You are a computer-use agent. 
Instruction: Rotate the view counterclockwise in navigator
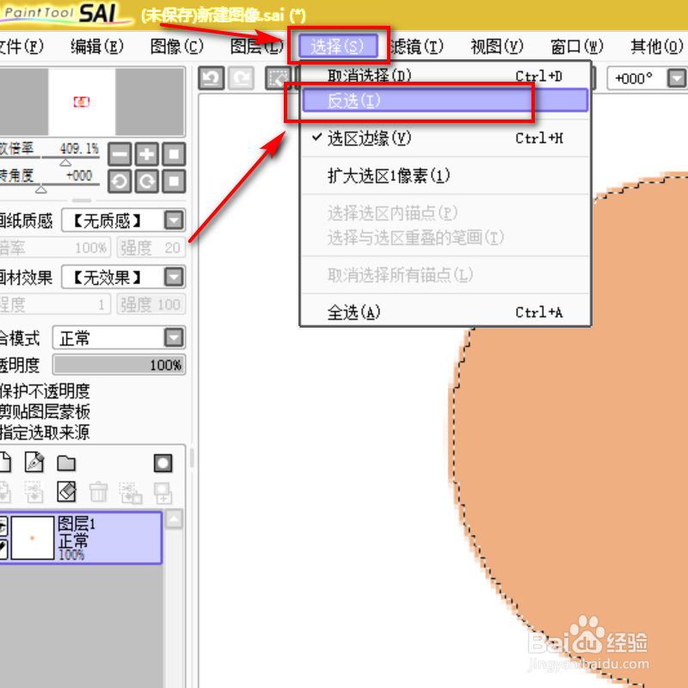click(120, 181)
